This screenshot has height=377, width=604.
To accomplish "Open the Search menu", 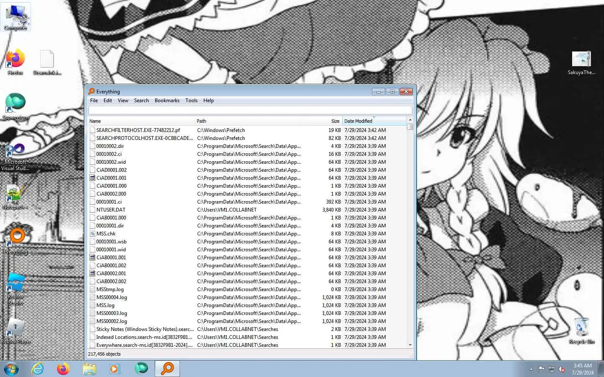I will [141, 101].
